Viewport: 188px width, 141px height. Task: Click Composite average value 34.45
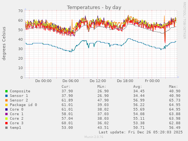tap(139, 91)
